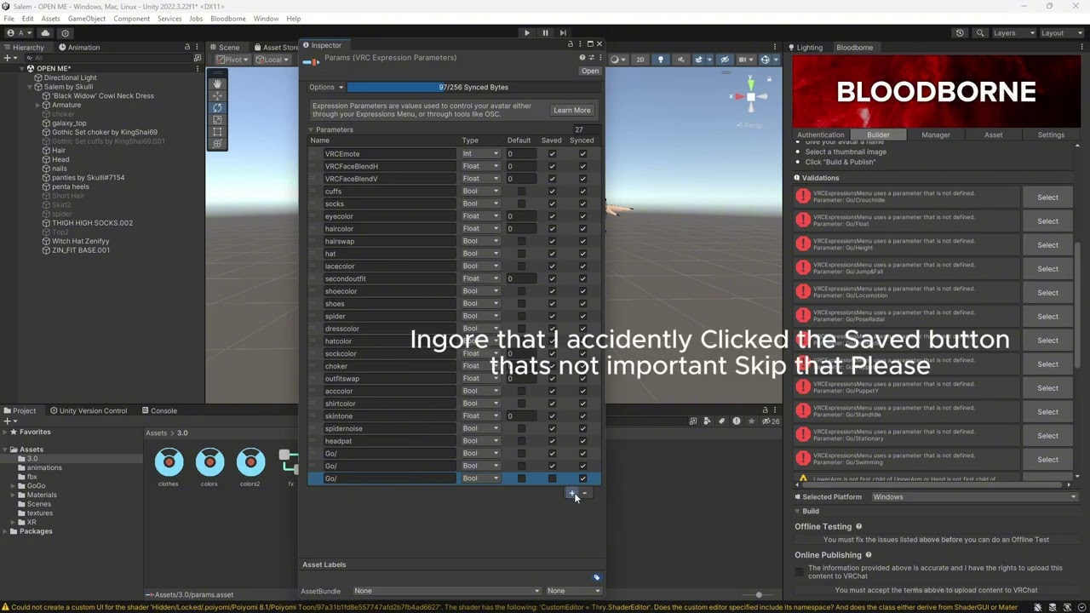1090x613 pixels.
Task: Toggle Synced checkbox for VRCEmote
Action: 582,154
